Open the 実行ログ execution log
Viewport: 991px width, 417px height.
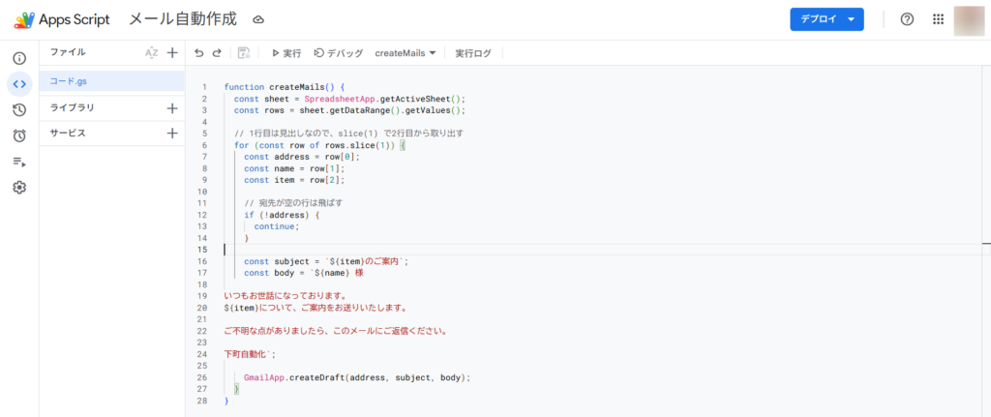coord(472,53)
